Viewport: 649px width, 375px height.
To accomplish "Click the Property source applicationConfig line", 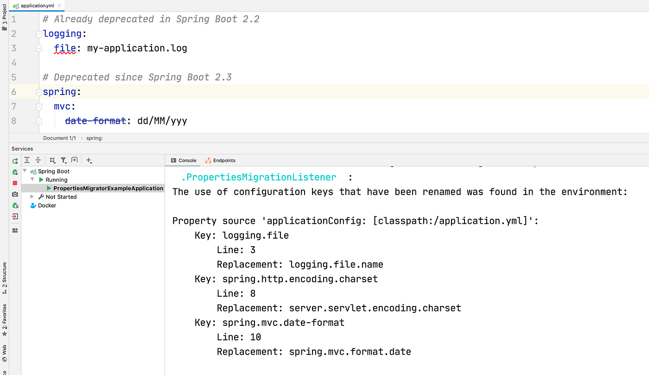I will [x=356, y=221].
